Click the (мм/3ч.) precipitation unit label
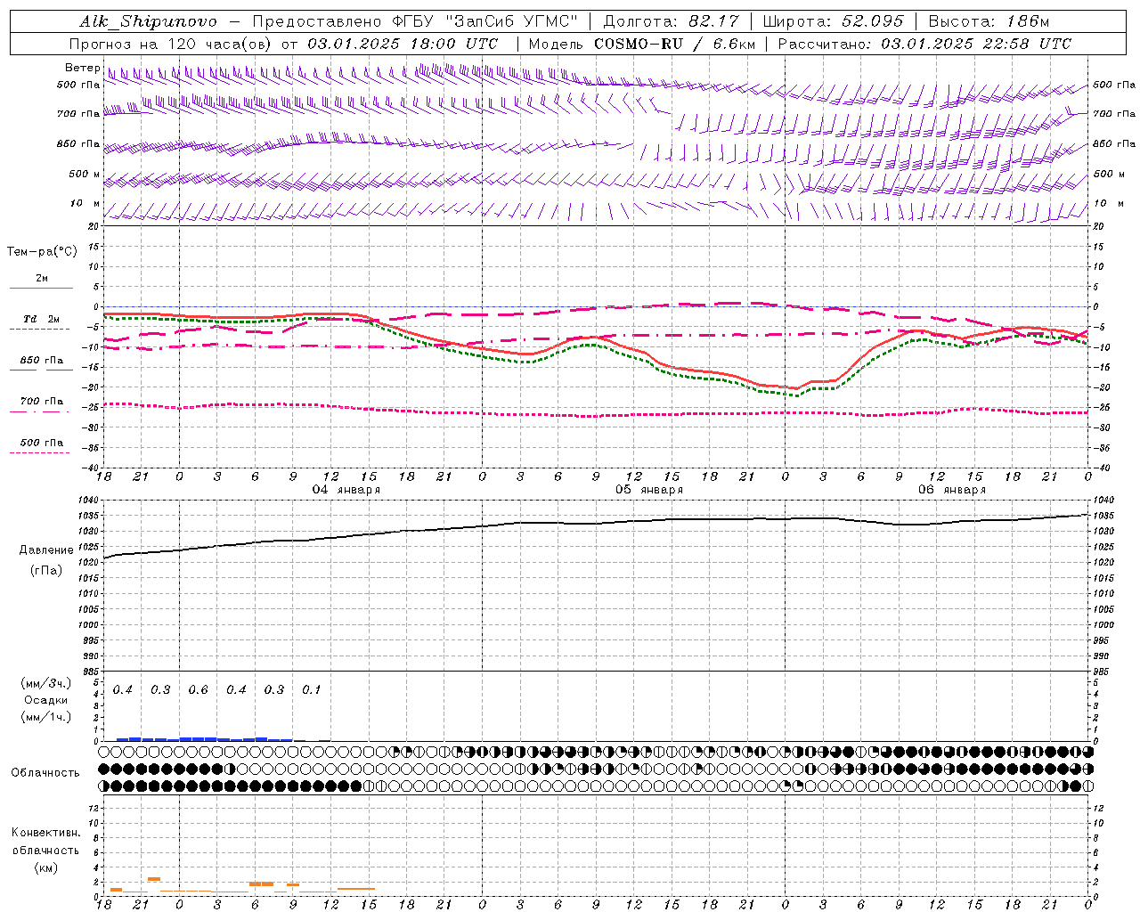This screenshot has width=1140, height=912. point(46,683)
